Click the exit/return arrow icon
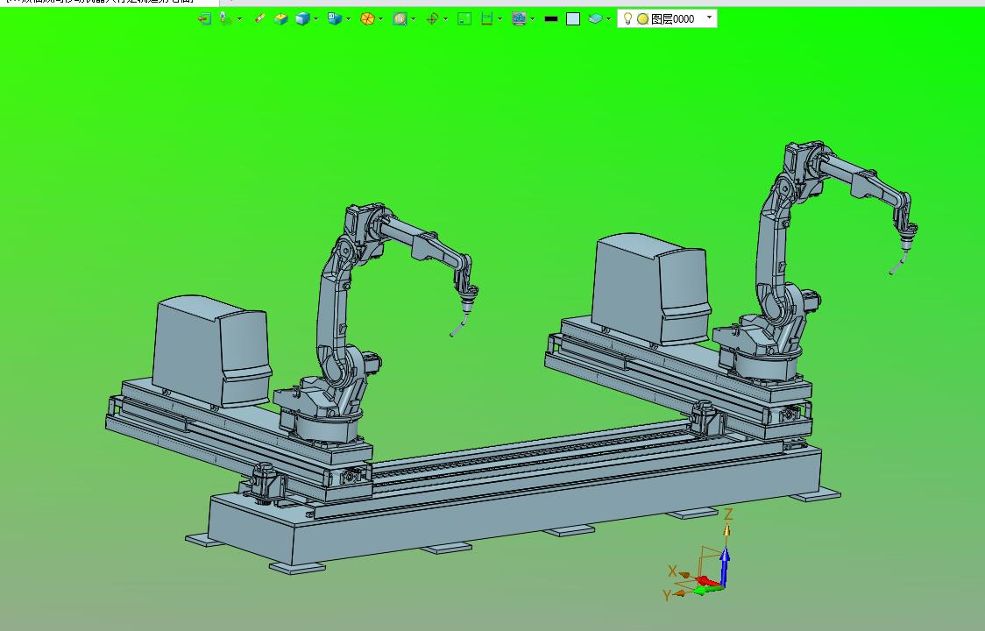This screenshot has width=985, height=631. point(204,19)
